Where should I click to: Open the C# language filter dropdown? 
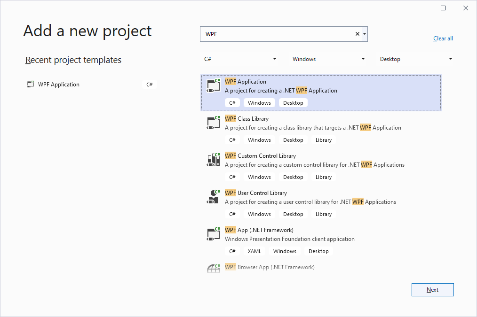point(240,59)
